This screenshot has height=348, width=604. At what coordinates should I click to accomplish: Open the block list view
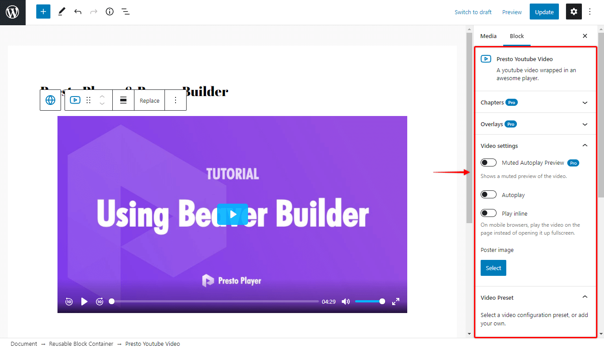(x=126, y=12)
